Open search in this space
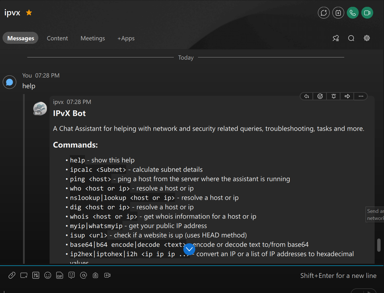Viewport: 384px width, 293px height. click(x=351, y=38)
